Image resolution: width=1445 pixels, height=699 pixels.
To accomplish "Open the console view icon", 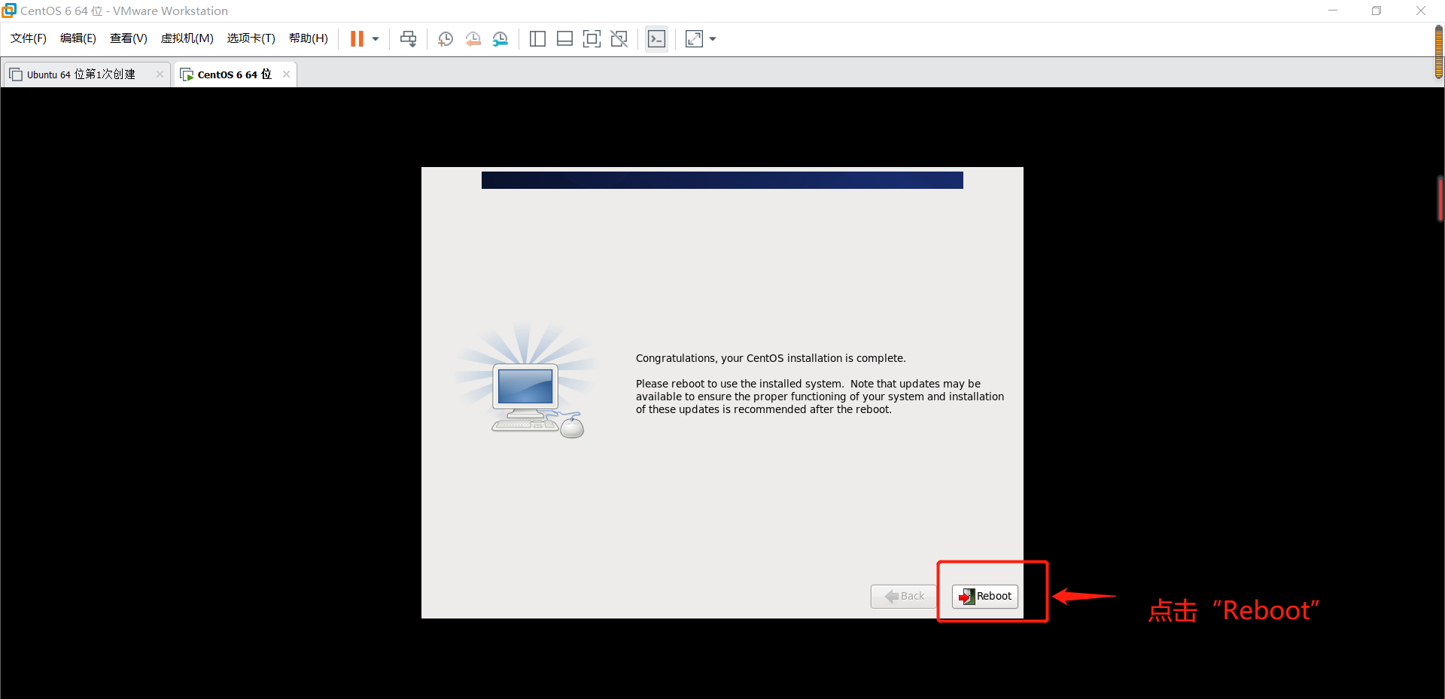I will pyautogui.click(x=656, y=39).
